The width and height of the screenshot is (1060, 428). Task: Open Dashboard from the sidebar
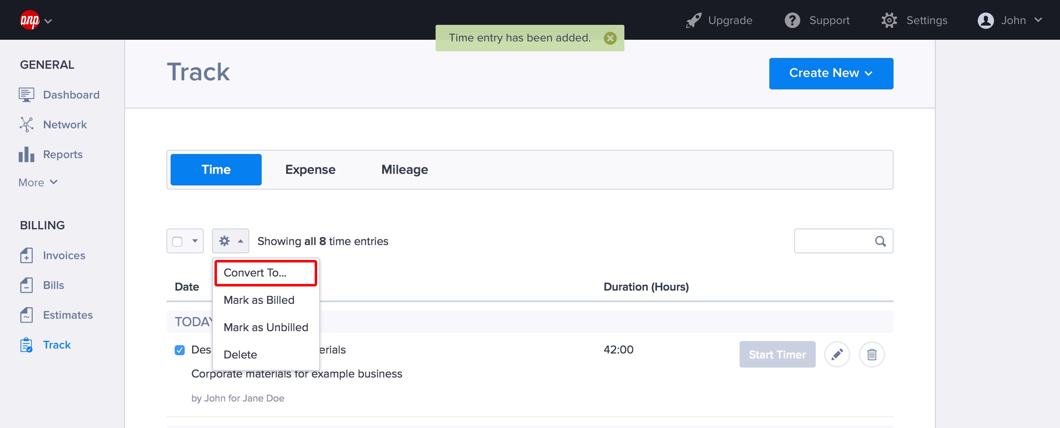71,95
